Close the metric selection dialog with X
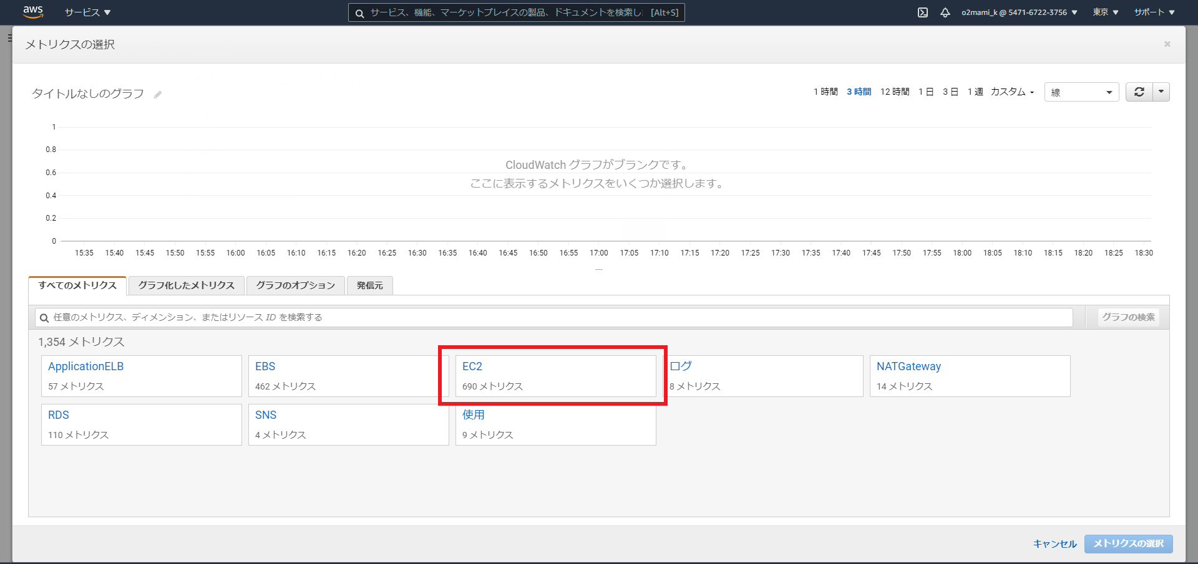This screenshot has height=564, width=1198. pos(1167,44)
